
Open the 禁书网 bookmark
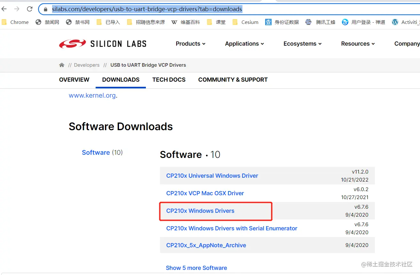[78, 22]
